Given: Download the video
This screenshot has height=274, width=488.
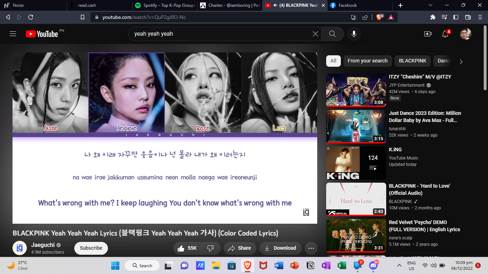Looking at the screenshot, I should tap(280, 248).
